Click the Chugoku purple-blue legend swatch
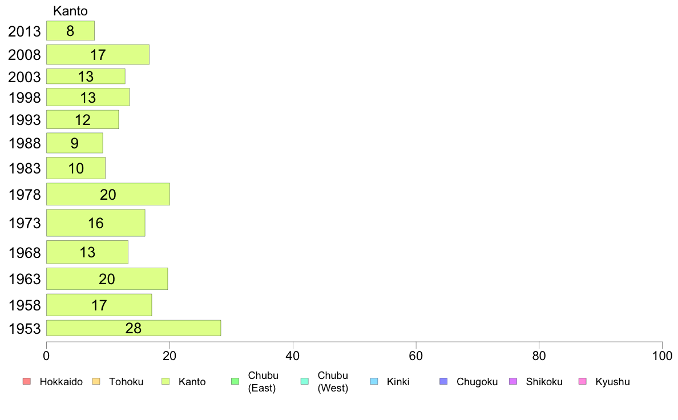 pyautogui.click(x=443, y=381)
